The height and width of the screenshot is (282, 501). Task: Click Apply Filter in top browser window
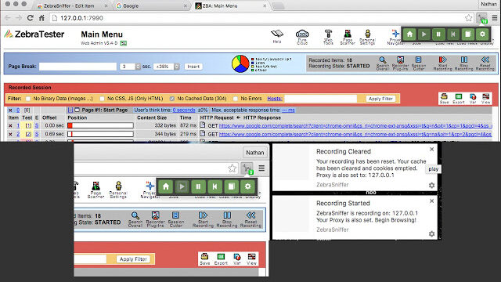(x=380, y=99)
